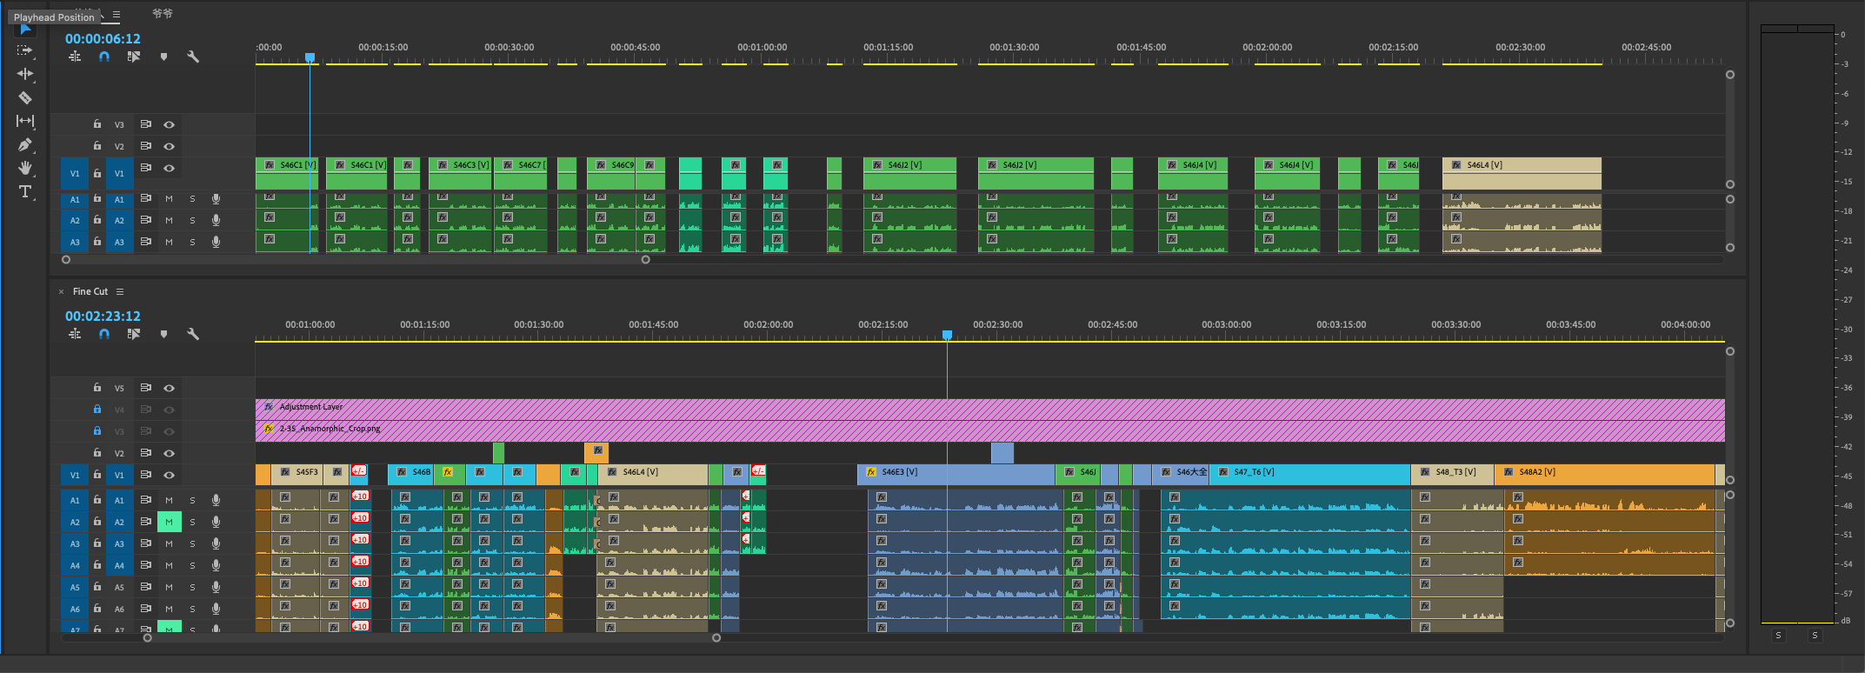Hide the V2 track in Fine Cut
Viewport: 1865px width, 673px height.
pos(170,453)
